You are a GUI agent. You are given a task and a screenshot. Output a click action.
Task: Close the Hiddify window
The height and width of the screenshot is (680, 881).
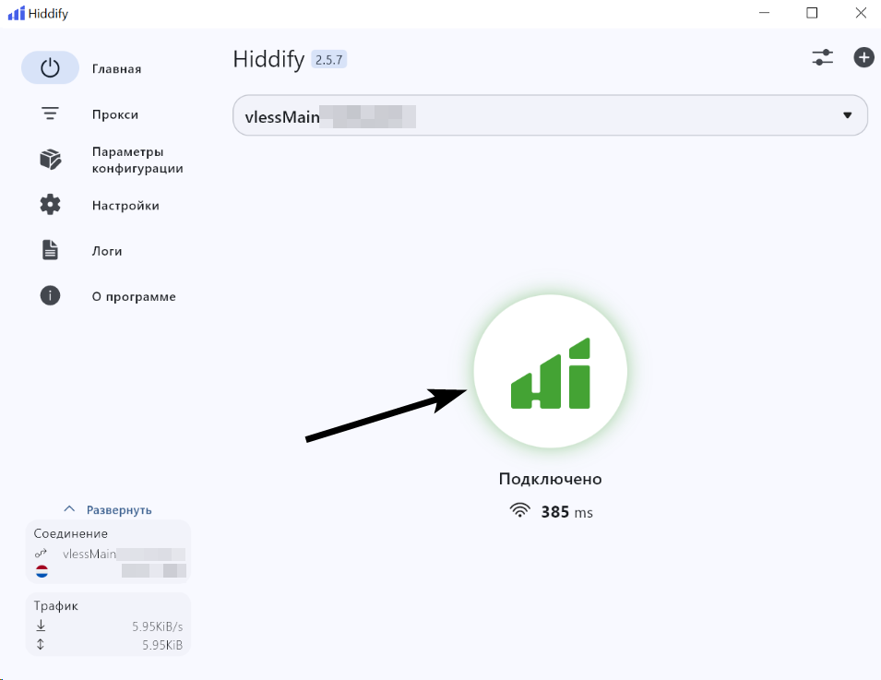[x=861, y=13]
